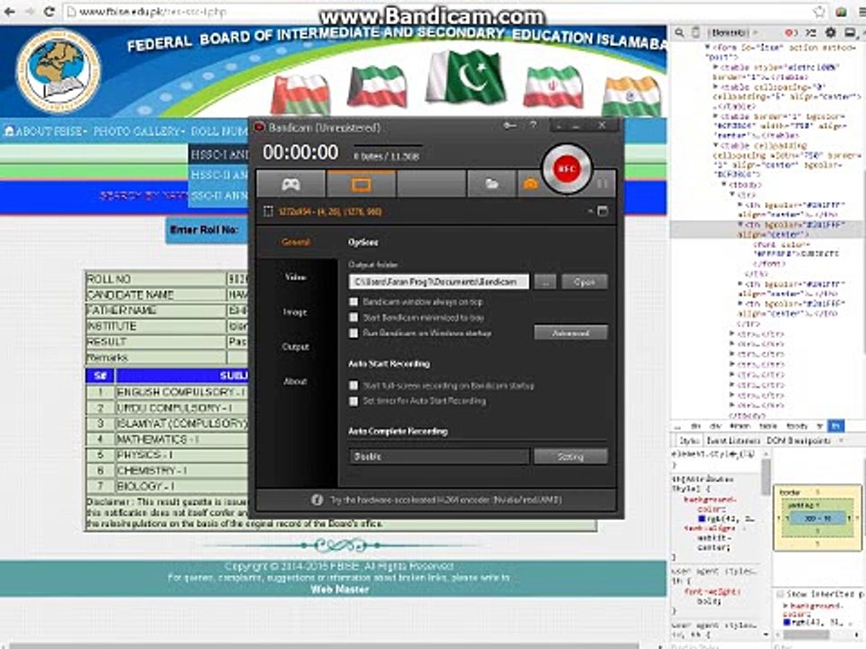This screenshot has width=866, height=649.
Task: Open the Event Listeners tab in DevTools
Action: pos(732,440)
